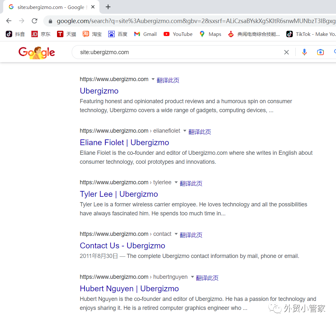Open the 淘宝 bookmark

pyautogui.click(x=92, y=34)
